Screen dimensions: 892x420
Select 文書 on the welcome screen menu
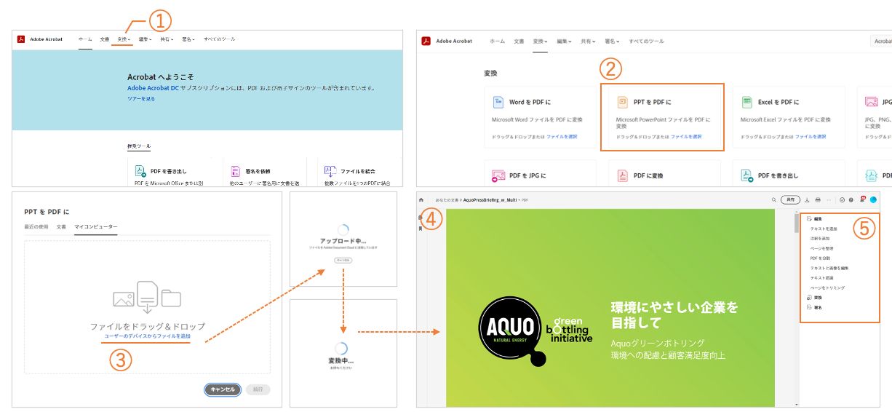pos(105,39)
